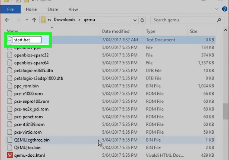Viewport: 229px width, 160px height.
Task: Select pxe-eepro100.rom
Action: 32,102
